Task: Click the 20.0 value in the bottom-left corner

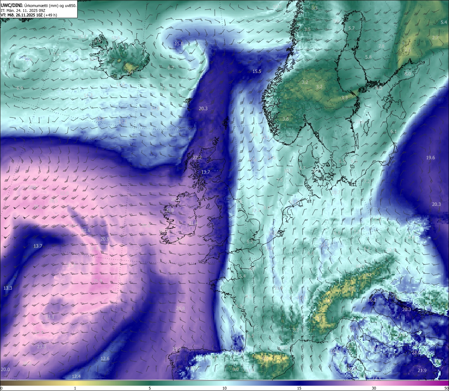Action: coord(5,369)
